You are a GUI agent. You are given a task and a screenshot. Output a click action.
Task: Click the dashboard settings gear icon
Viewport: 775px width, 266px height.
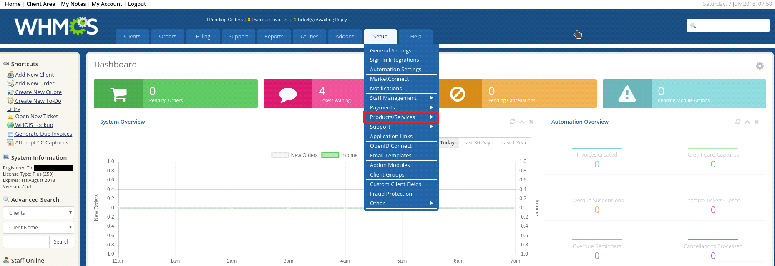pos(760,66)
